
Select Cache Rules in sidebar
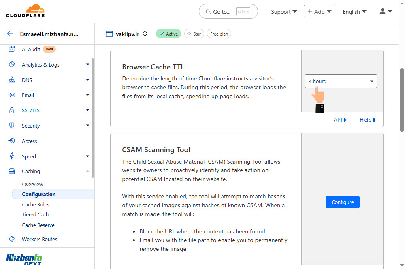36,205
